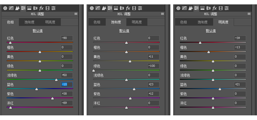Image resolution: width=257 pixels, height=120 pixels.
Task: Open Calibration filmstrip icon in Saturation (饱和度) panel
Action: 134,8
